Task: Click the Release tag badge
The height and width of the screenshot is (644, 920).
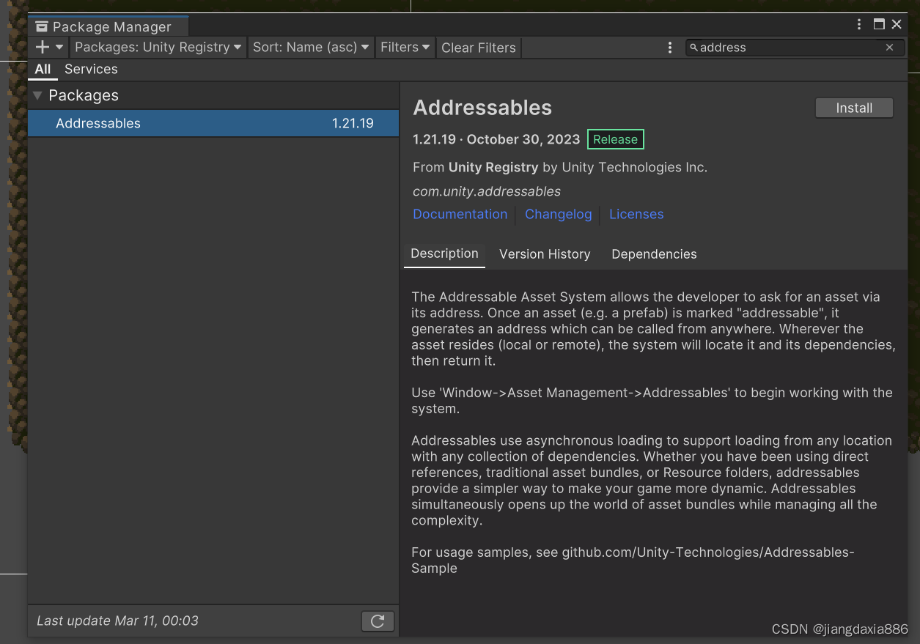Action: (615, 139)
